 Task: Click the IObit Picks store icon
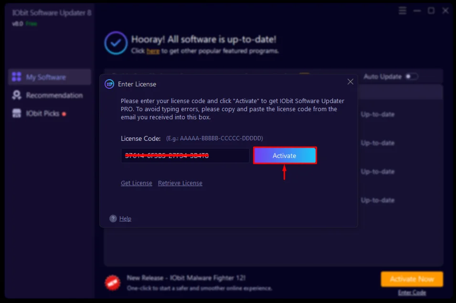click(17, 113)
